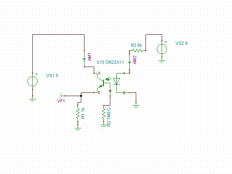Select the optocoupler phototransistor symbol
Image resolution: width=232 pixels, height=174 pixels.
[102, 83]
